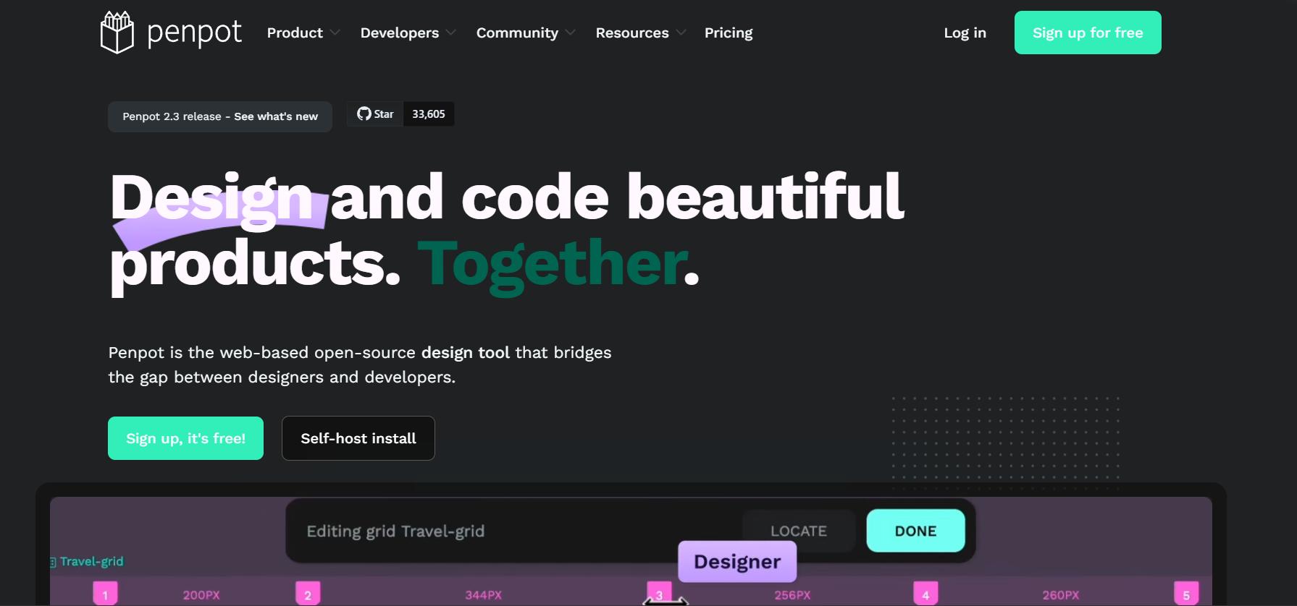Select grid column marker 1
The width and height of the screenshot is (1297, 606).
pos(105,594)
